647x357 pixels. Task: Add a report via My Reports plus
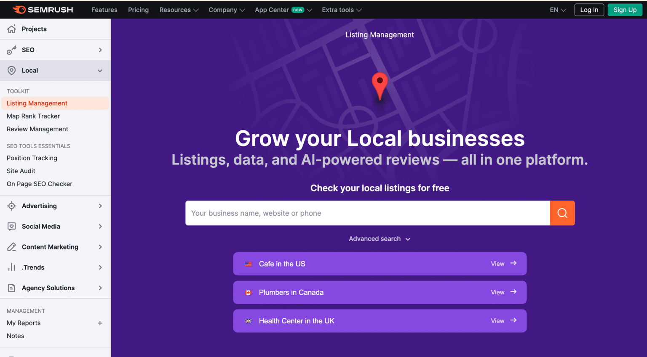pyautogui.click(x=100, y=323)
